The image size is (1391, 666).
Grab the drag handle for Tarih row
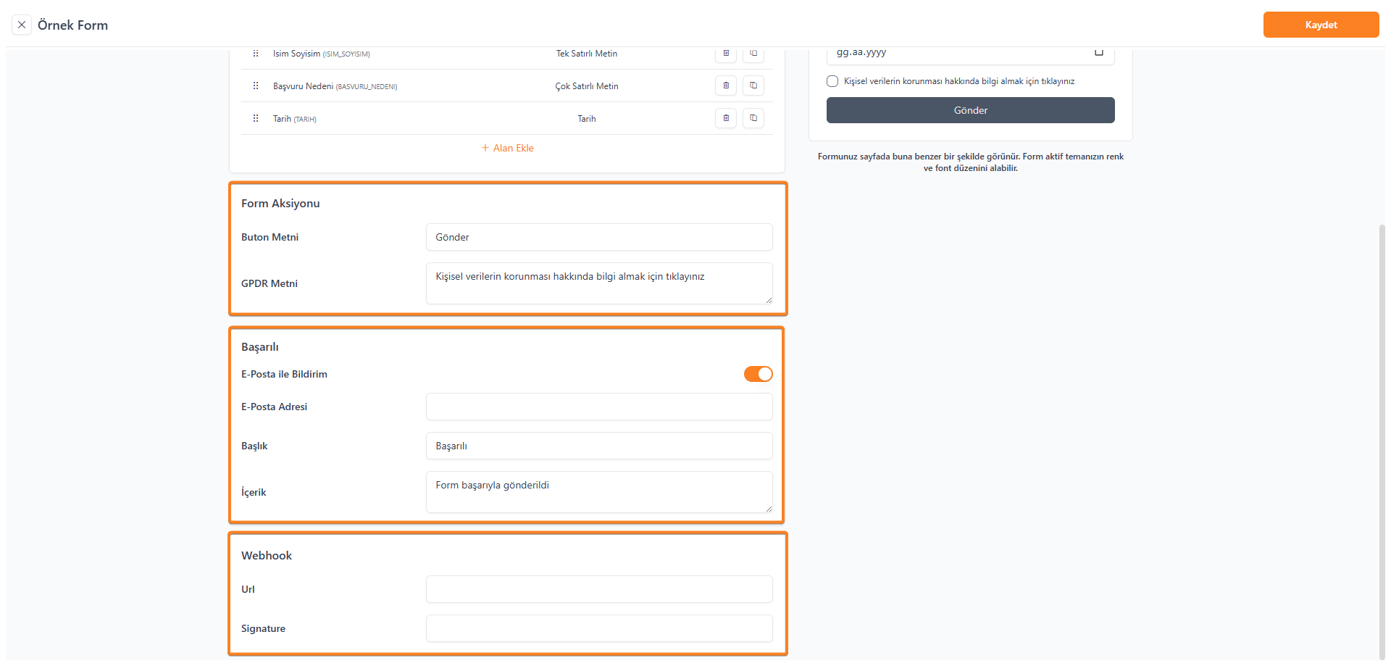[256, 118]
